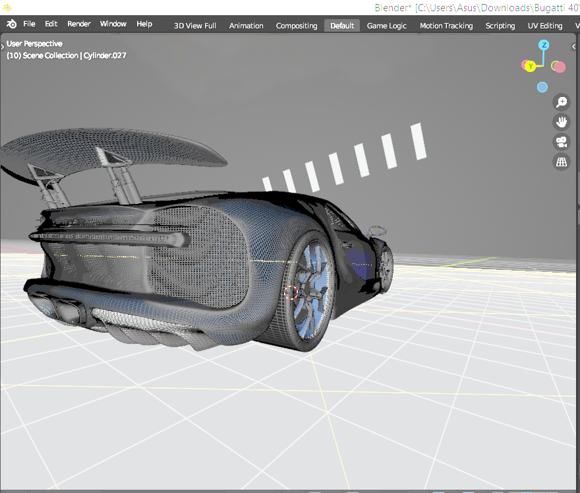Viewport: 580px width, 493px height.
Task: Toggle camera view with the camera icon
Action: pyautogui.click(x=562, y=142)
